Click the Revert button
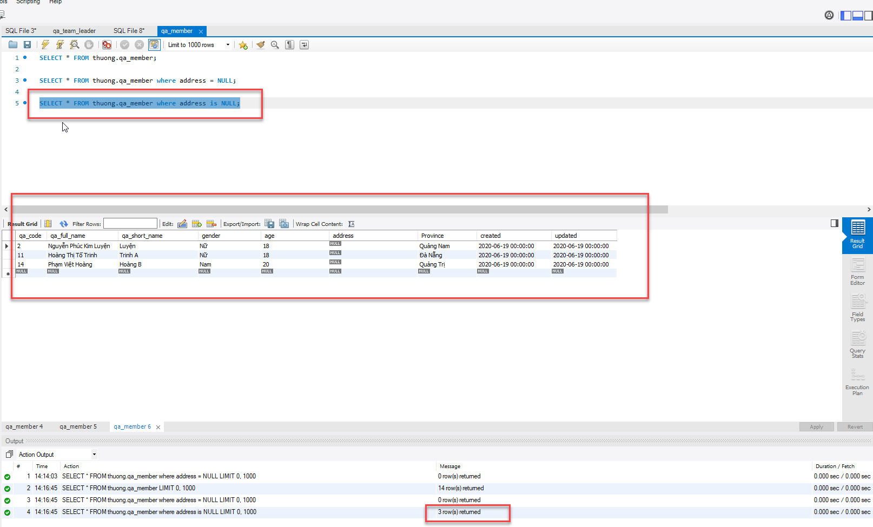The image size is (873, 527). [855, 426]
